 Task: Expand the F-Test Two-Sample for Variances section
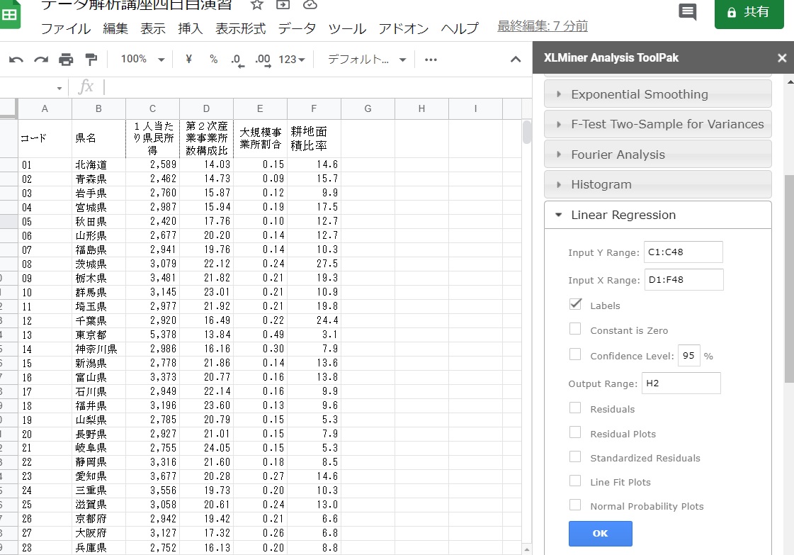point(658,124)
